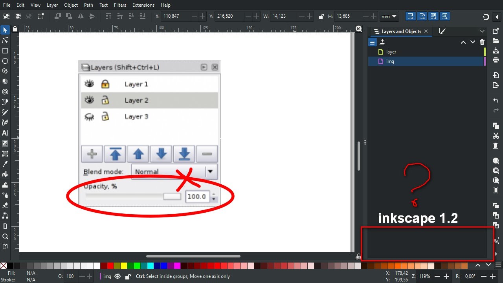Open the Path menu
The image size is (503, 283).
point(88,5)
